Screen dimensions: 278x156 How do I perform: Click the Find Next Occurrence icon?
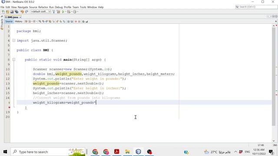point(46,21)
